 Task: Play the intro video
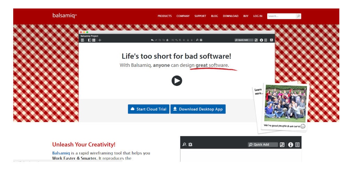[x=177, y=81]
